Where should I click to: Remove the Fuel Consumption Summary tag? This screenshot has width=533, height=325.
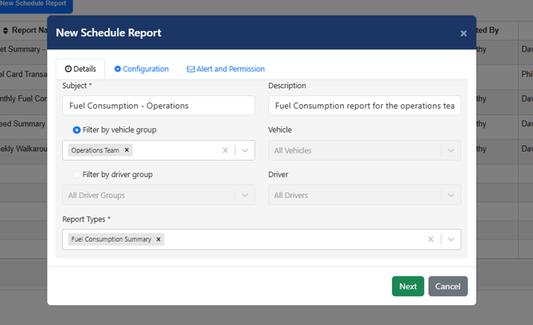tap(158, 239)
